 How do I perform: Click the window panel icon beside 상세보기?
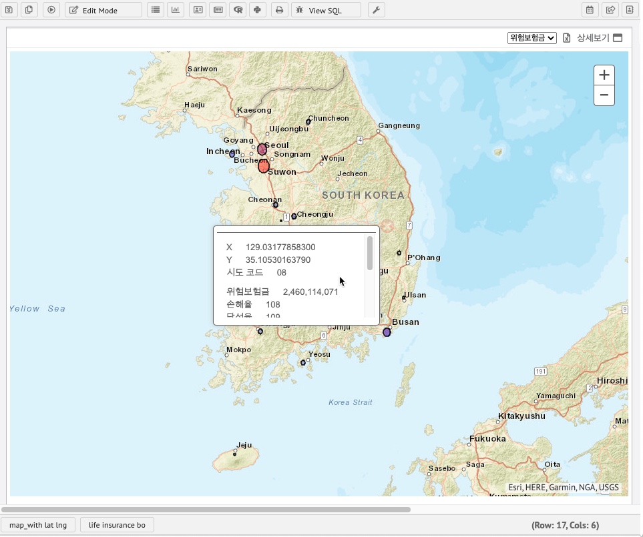[618, 38]
